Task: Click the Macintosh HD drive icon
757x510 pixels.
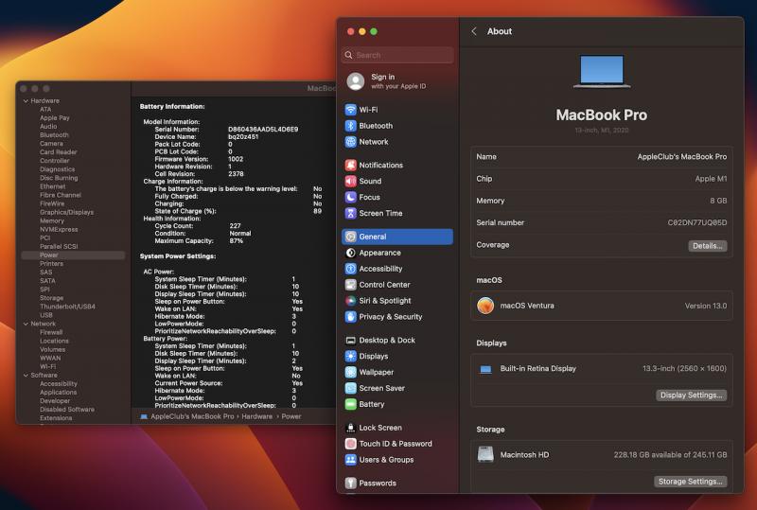Action: [485, 454]
